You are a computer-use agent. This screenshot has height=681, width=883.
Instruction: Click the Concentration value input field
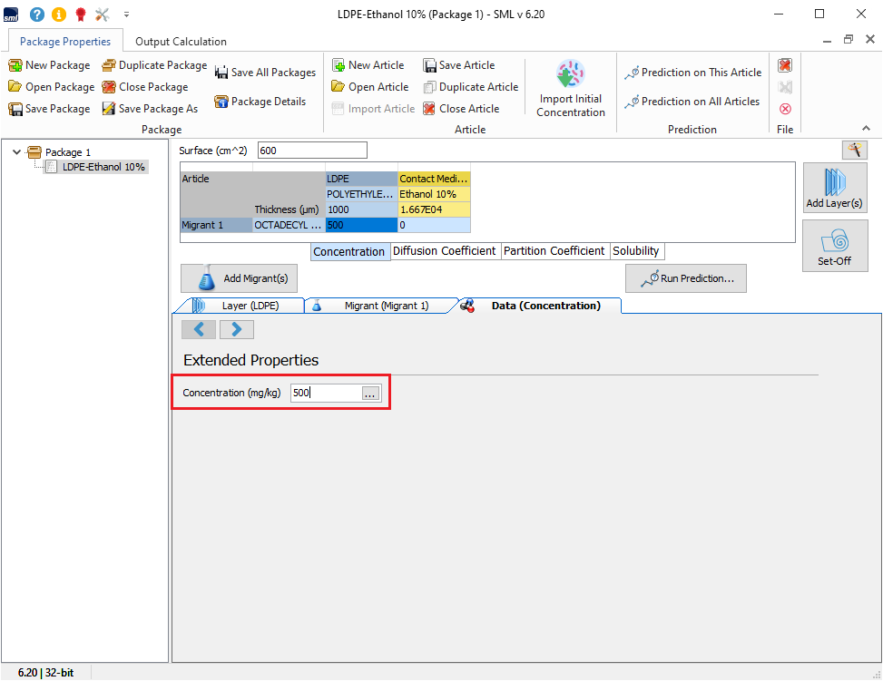click(x=325, y=393)
